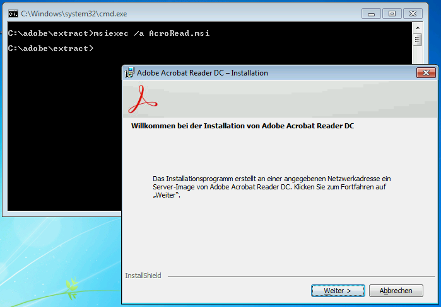441x307 pixels.
Task: Minimize the cmd.exe window
Action: (x=371, y=14)
